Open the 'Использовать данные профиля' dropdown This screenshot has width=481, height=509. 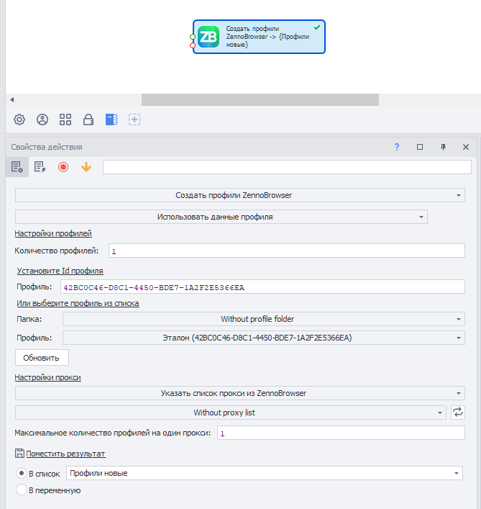pyautogui.click(x=221, y=217)
